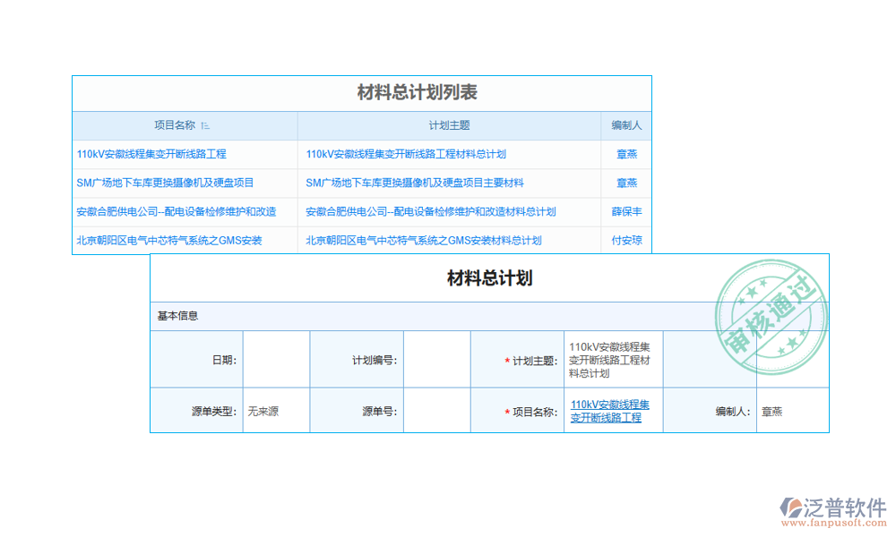Click the 计划编号 input field
This screenshot has height=537, width=896.
(437, 360)
